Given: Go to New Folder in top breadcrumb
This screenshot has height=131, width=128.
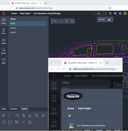Looking at the screenshot, I should pos(25,14).
